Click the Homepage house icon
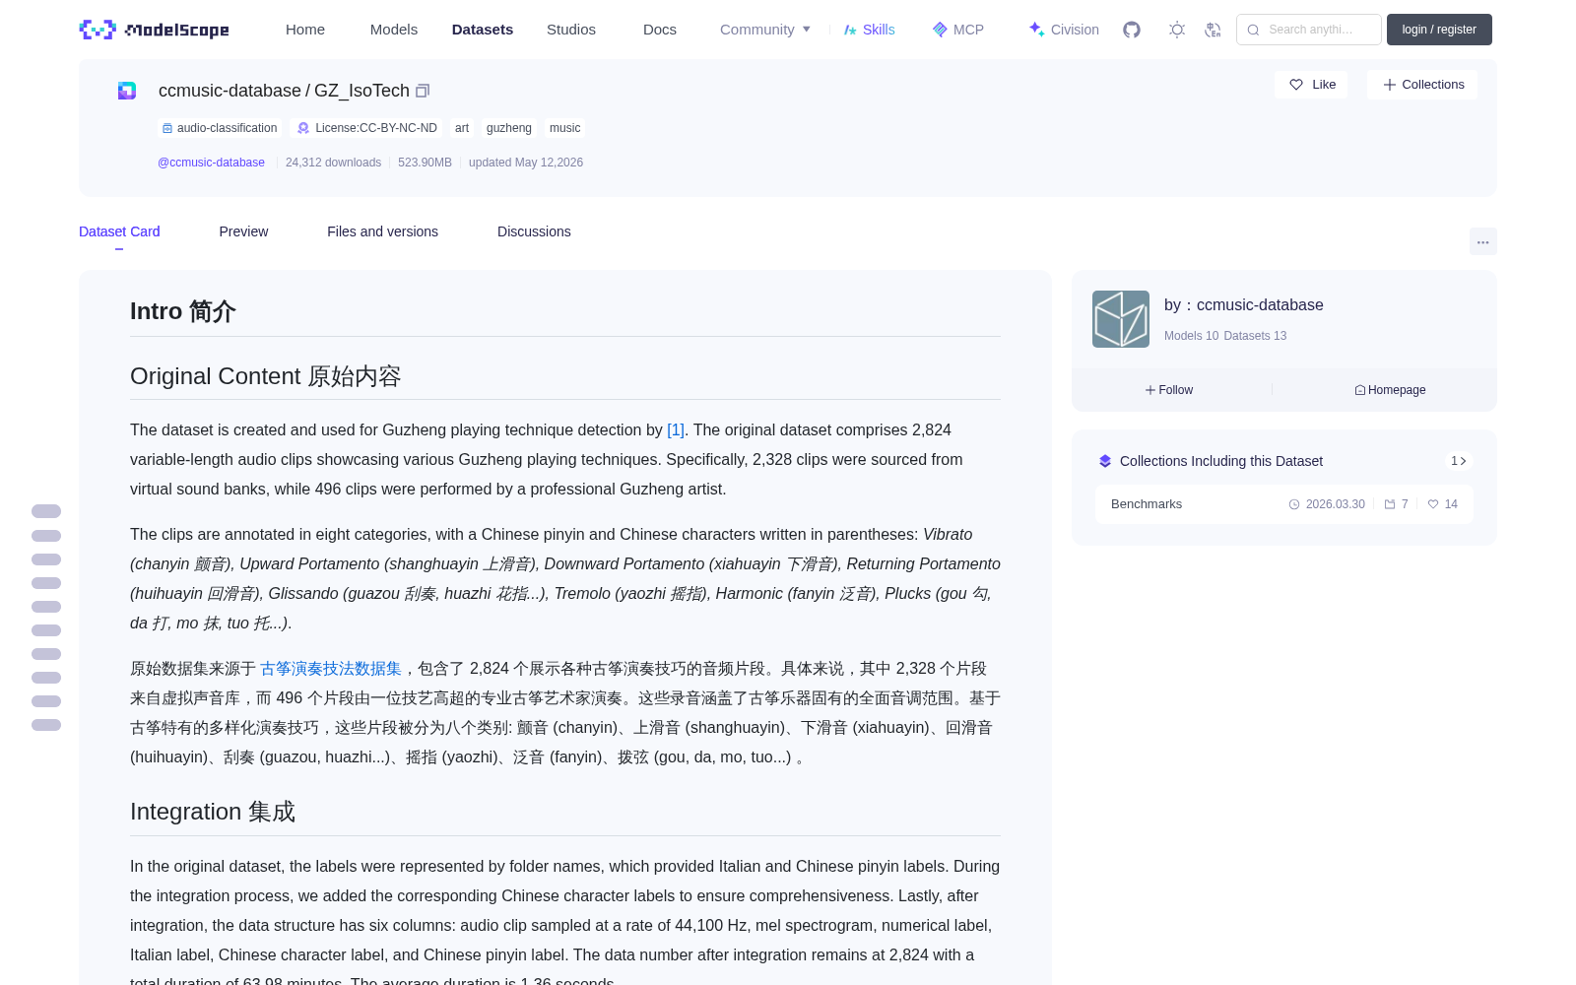This screenshot has height=985, width=1576. pyautogui.click(x=1360, y=390)
